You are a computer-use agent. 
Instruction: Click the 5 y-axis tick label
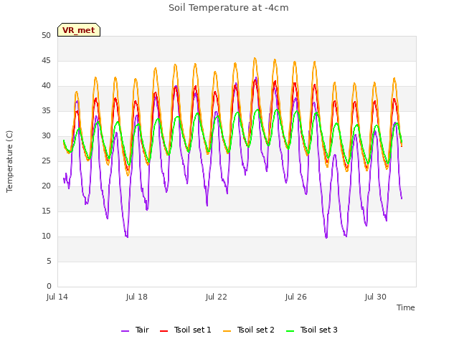point(49,261)
